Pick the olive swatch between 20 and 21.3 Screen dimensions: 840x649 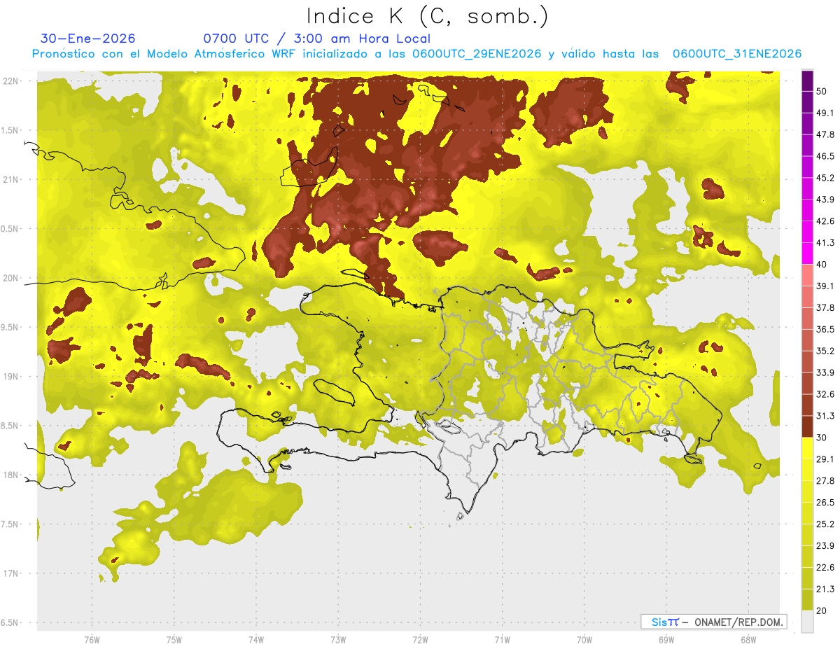point(807,600)
